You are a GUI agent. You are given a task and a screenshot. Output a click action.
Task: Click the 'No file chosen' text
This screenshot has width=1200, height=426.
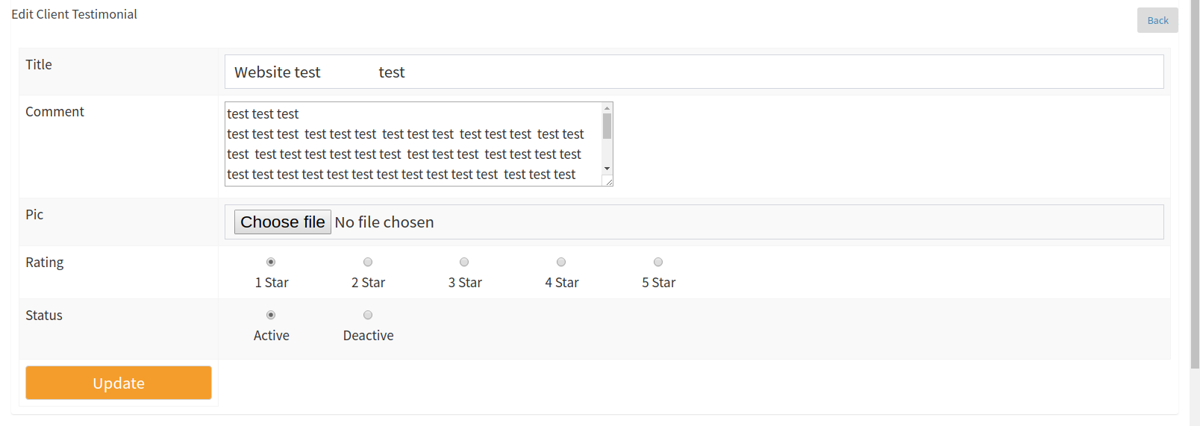pyautogui.click(x=384, y=222)
